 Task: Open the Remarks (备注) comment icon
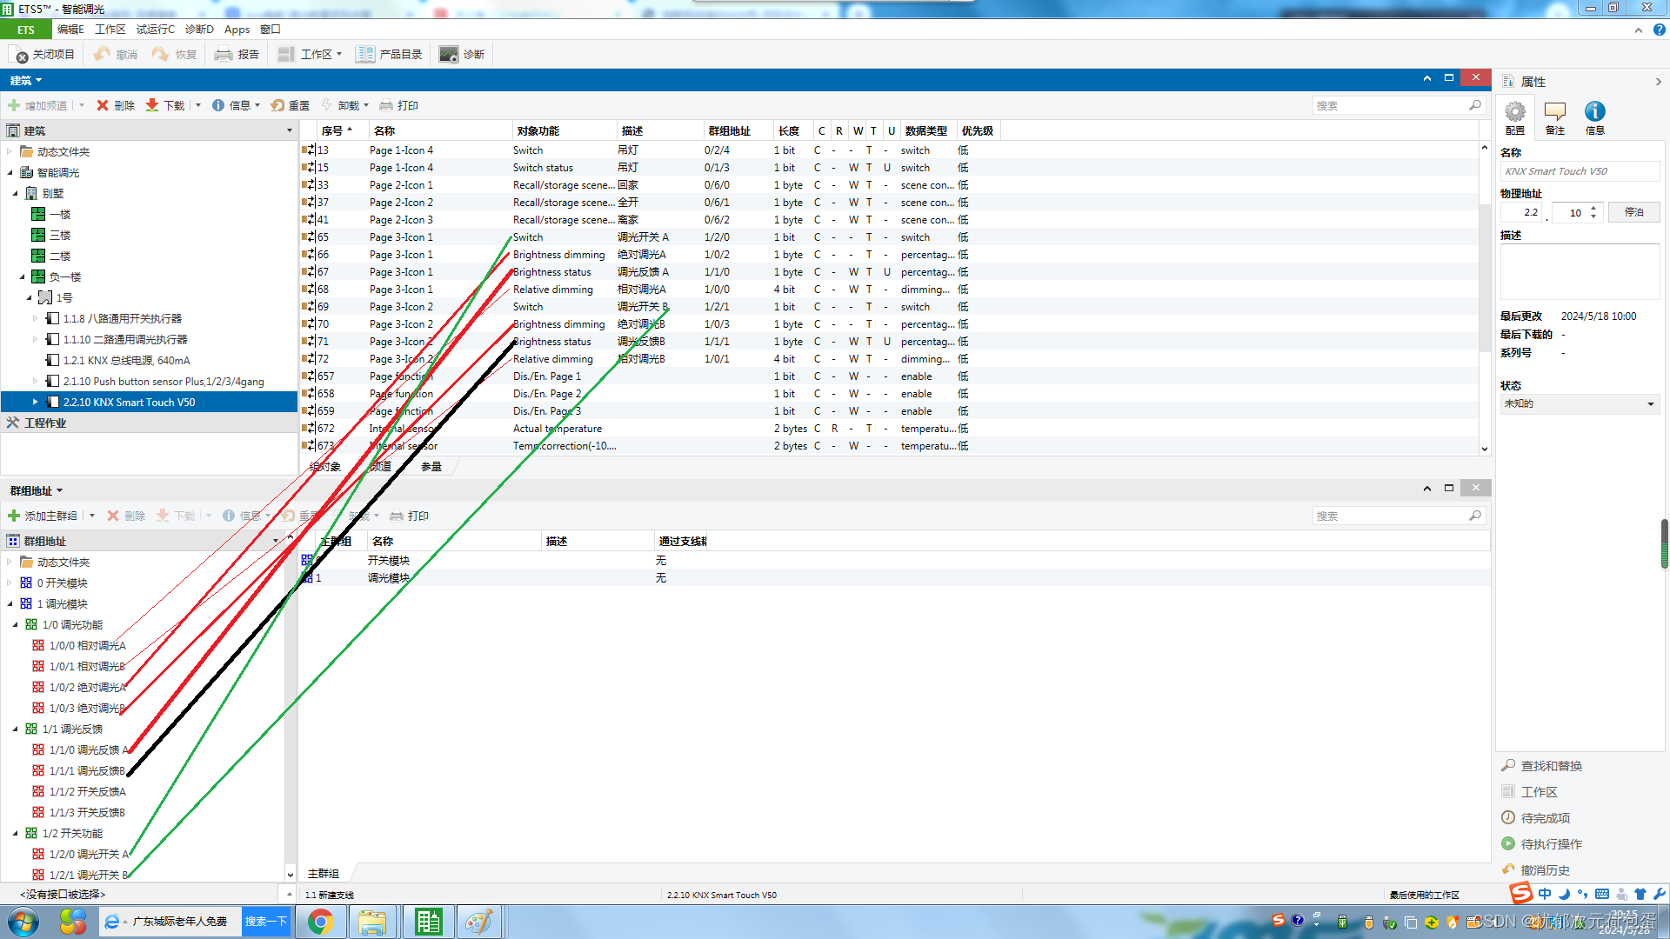pyautogui.click(x=1555, y=111)
